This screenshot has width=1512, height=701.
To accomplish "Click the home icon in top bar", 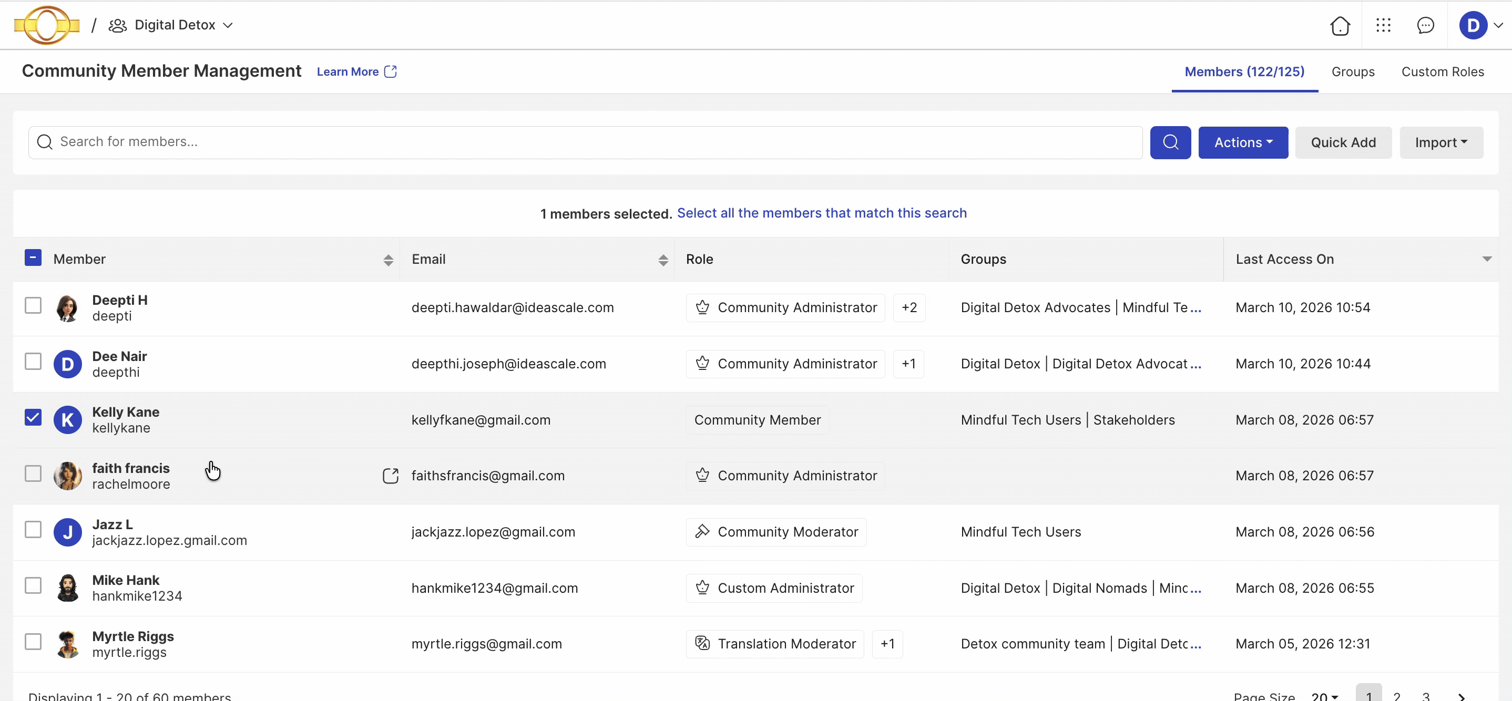I will (1340, 25).
